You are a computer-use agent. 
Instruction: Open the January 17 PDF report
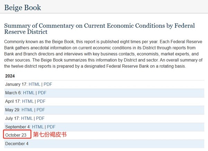coord(48,84)
